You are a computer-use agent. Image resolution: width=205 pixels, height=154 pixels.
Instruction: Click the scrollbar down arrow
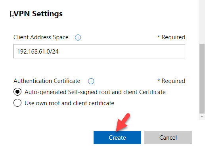point(202,117)
